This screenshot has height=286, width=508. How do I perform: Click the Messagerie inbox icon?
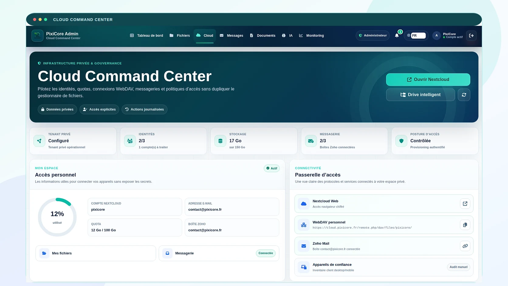click(167, 253)
